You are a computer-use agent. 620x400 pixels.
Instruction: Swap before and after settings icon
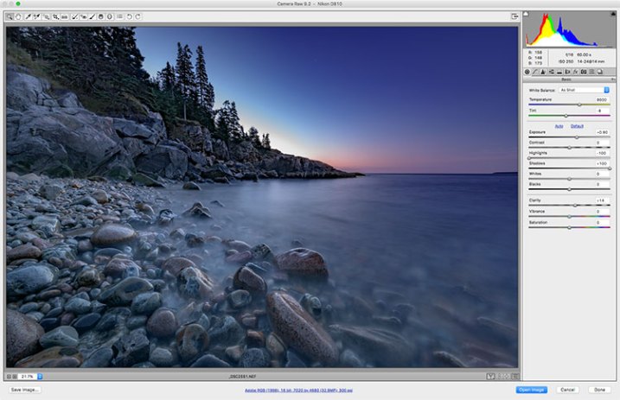(499, 377)
